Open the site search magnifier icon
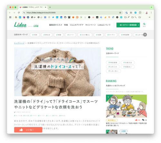This screenshot has height=143, width=161. pyautogui.click(x=144, y=24)
